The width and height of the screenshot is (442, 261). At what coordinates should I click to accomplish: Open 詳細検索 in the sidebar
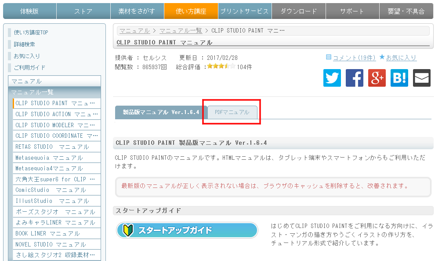click(25, 44)
